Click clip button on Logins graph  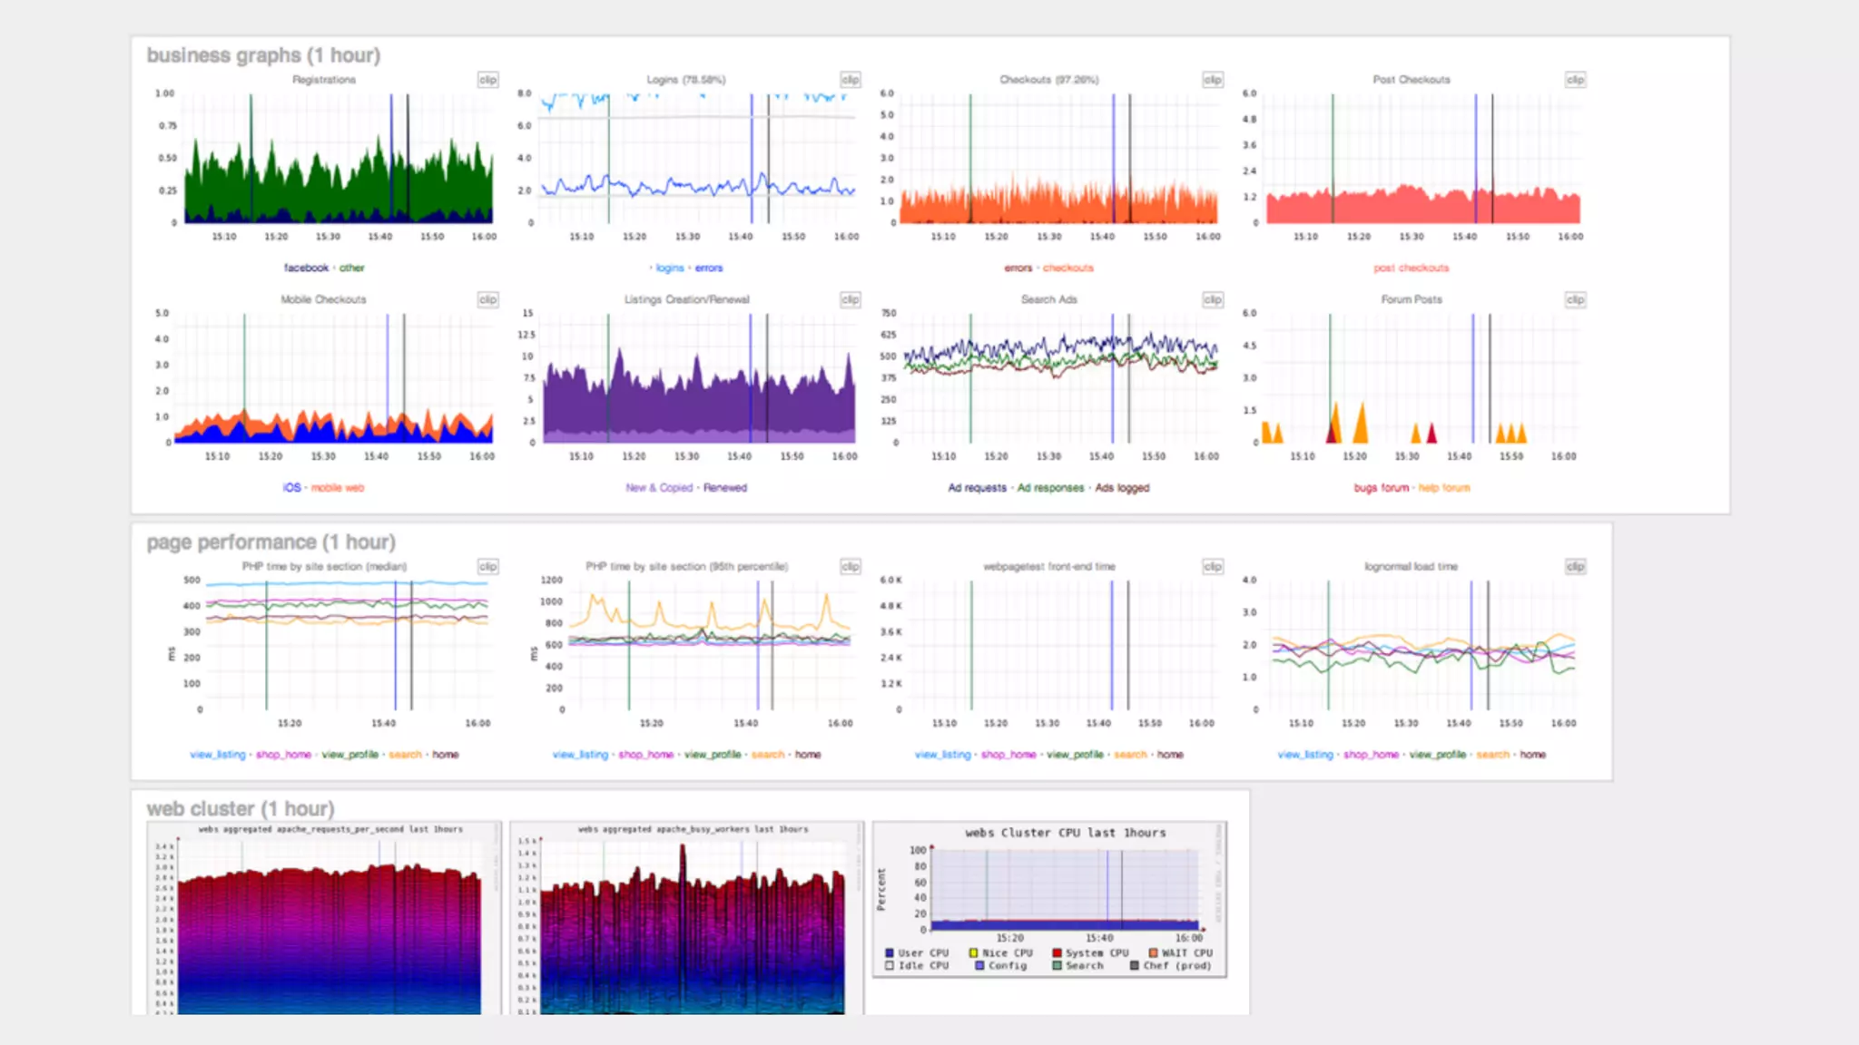[850, 80]
